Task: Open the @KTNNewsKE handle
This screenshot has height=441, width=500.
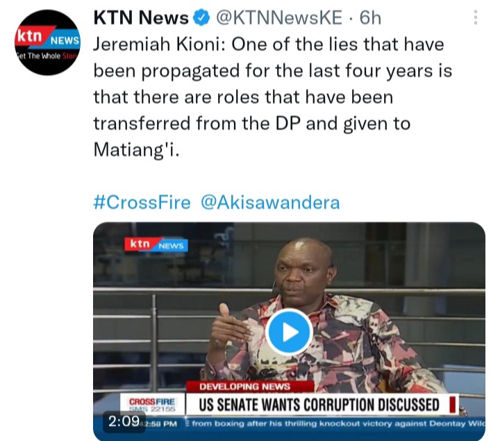Action: point(279,17)
